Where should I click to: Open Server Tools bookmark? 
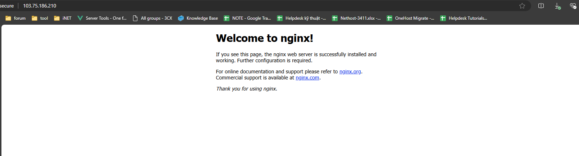point(102,18)
